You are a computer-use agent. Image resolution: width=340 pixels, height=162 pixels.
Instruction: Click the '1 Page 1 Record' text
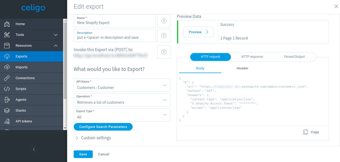click(234, 38)
